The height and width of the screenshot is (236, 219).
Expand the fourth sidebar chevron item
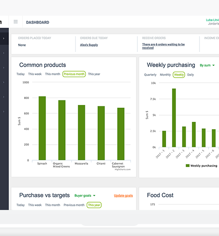[x=4, y=82]
